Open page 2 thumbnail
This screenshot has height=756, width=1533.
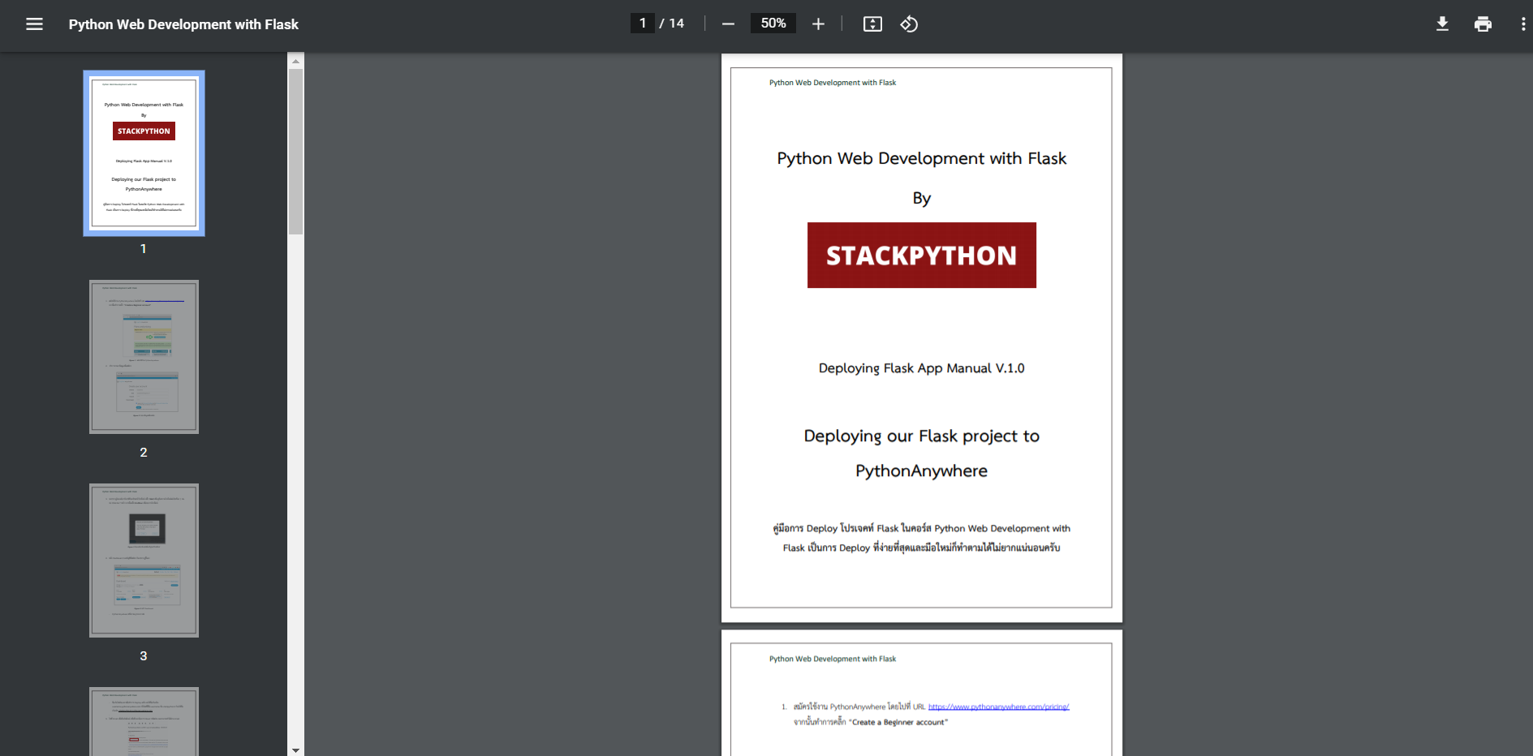144,357
